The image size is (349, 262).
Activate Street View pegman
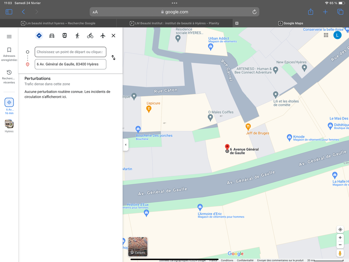340,253
